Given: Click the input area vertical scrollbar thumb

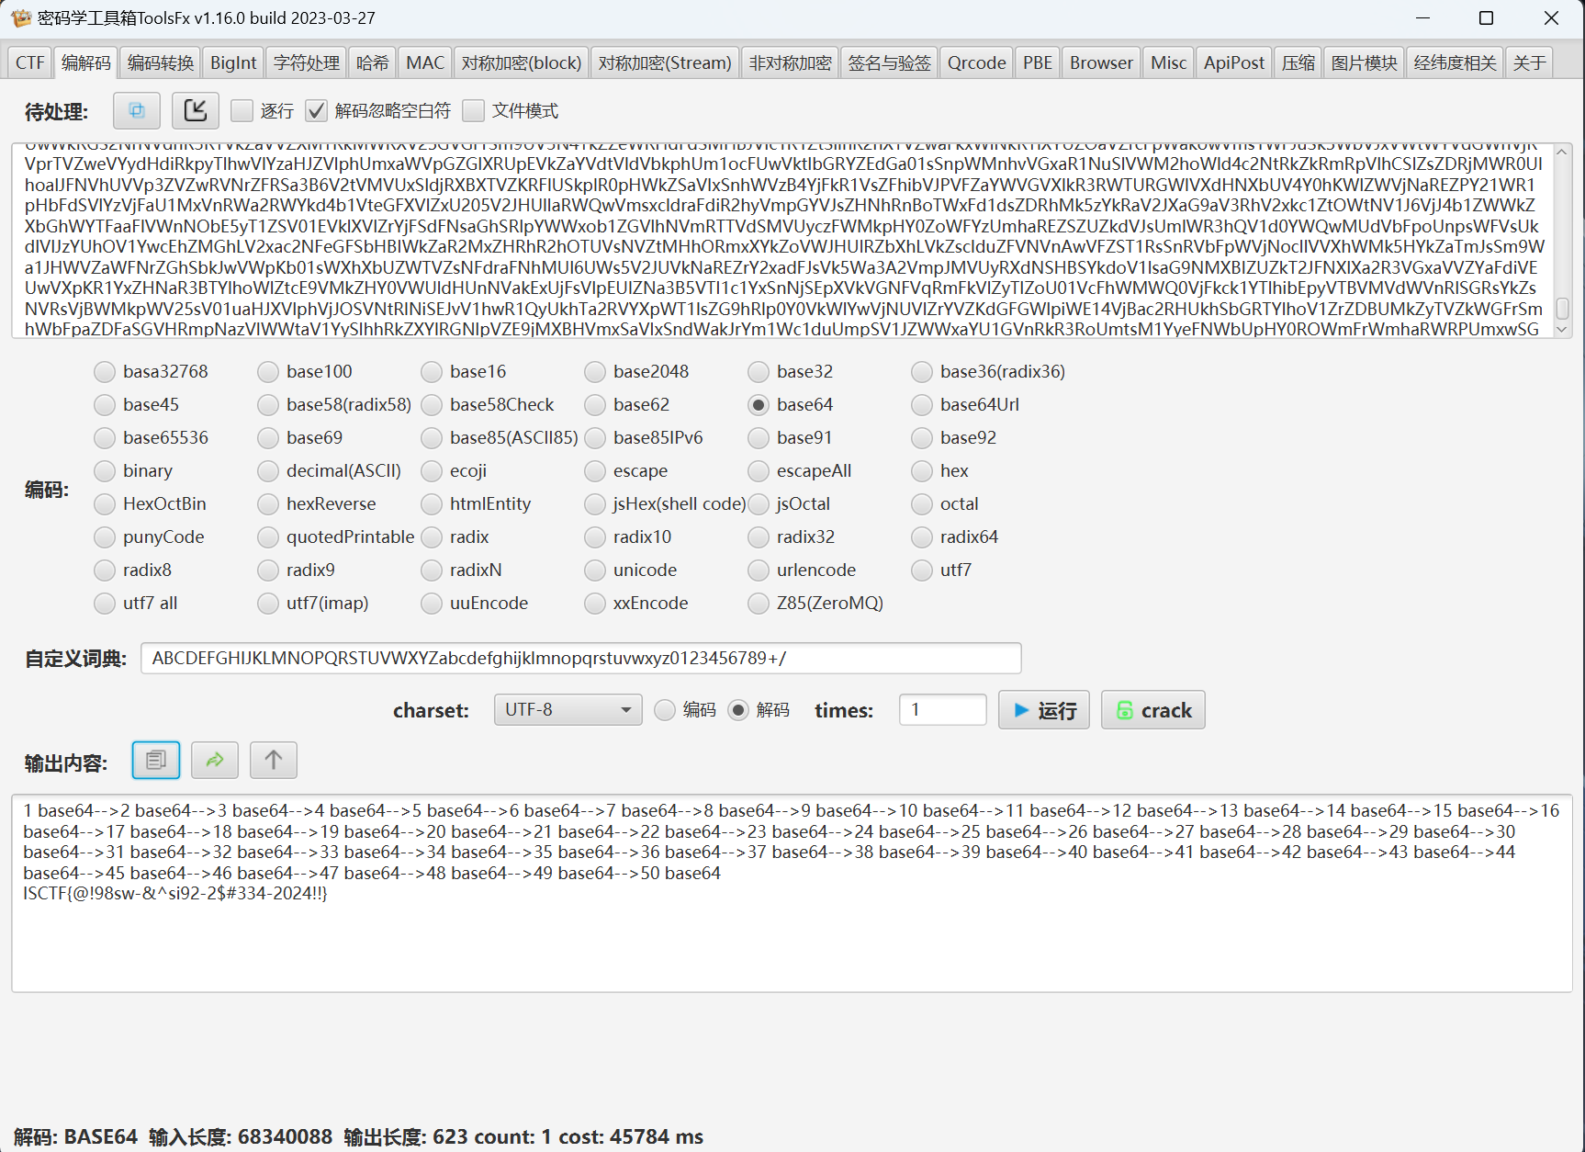Looking at the screenshot, I should coord(1562,308).
